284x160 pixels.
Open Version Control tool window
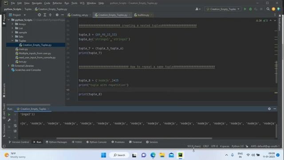click(x=19, y=142)
